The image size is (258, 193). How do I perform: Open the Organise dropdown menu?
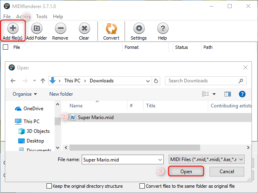pos(25,94)
